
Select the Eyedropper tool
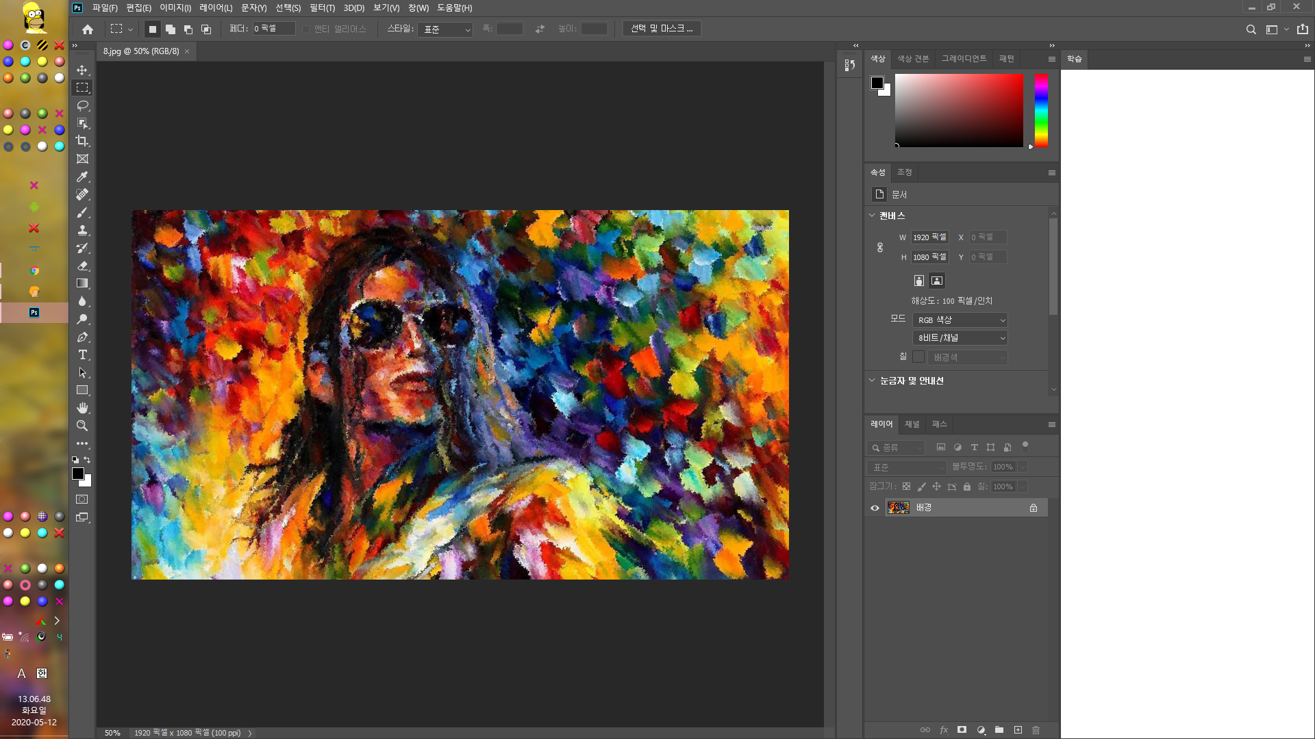pyautogui.click(x=82, y=177)
